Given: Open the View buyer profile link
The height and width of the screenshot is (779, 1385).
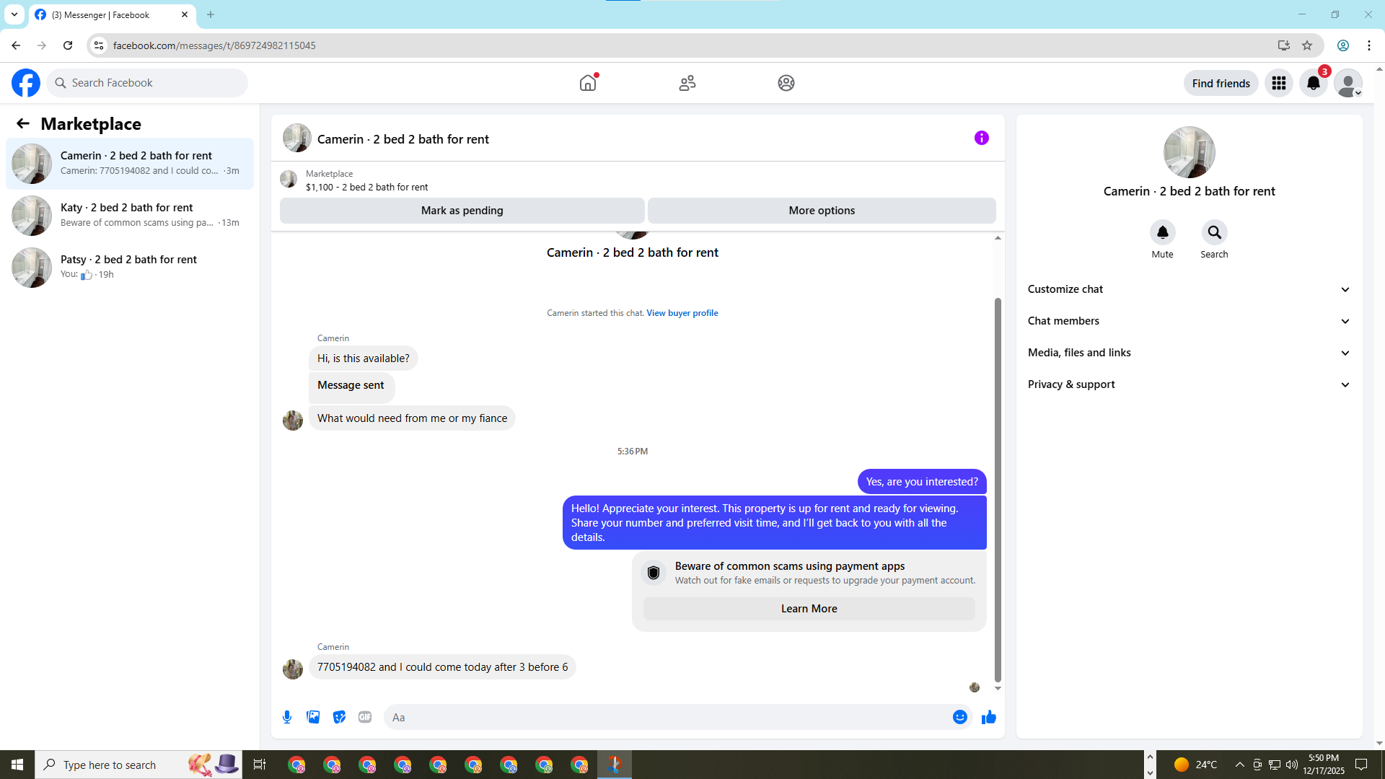Looking at the screenshot, I should pyautogui.click(x=682, y=313).
